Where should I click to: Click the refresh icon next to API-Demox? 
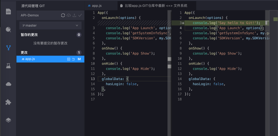(63, 15)
